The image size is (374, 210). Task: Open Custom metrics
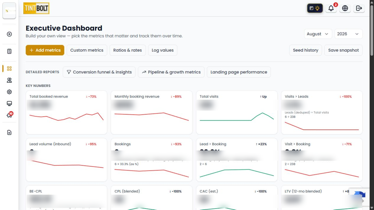(87, 50)
